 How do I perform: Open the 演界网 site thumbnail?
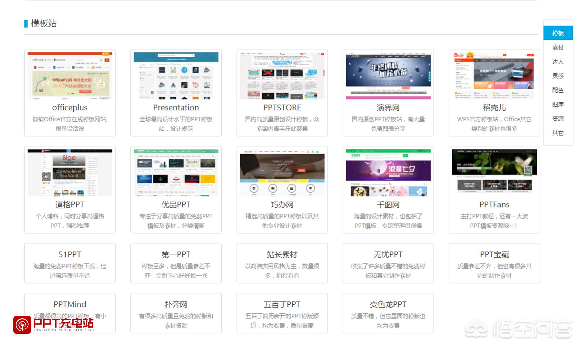coord(388,76)
